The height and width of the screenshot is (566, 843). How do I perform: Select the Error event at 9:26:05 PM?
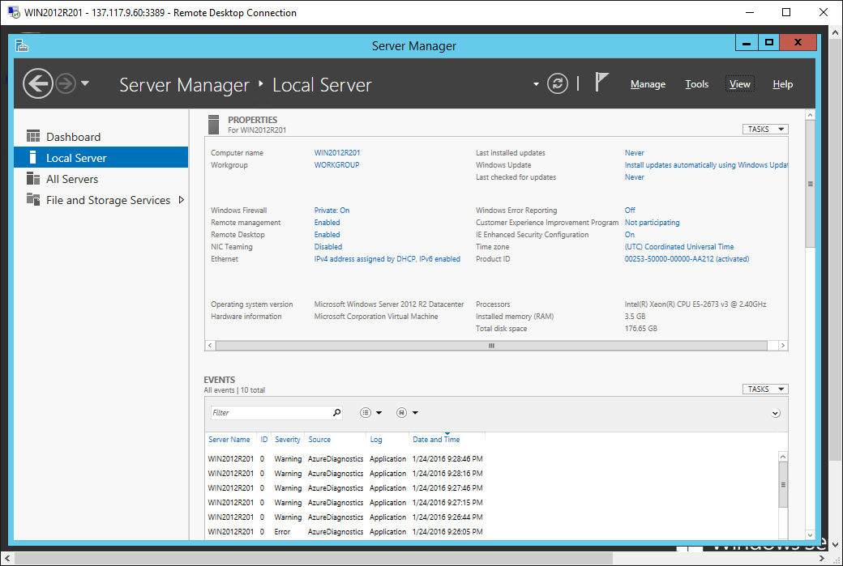[x=345, y=532]
